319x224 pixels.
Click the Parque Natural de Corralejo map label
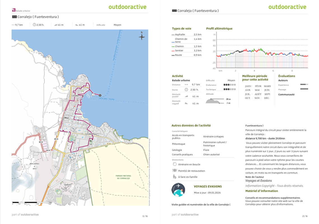click(123, 177)
